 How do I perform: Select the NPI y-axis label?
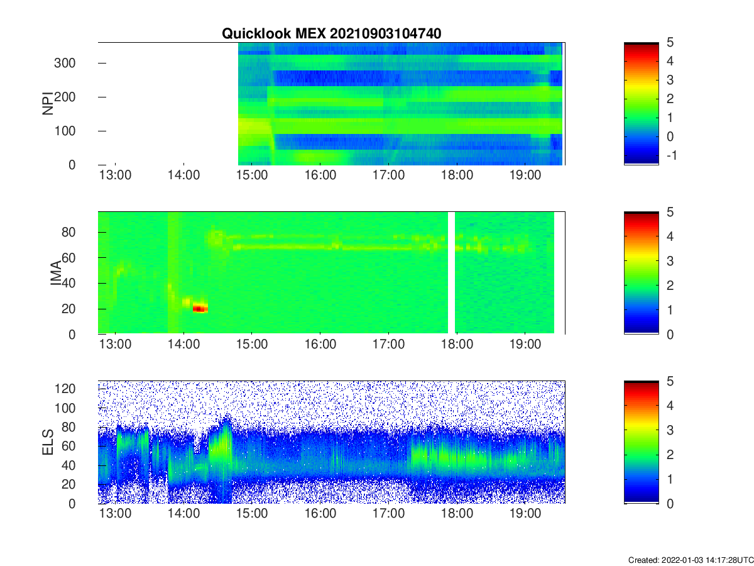[47, 103]
